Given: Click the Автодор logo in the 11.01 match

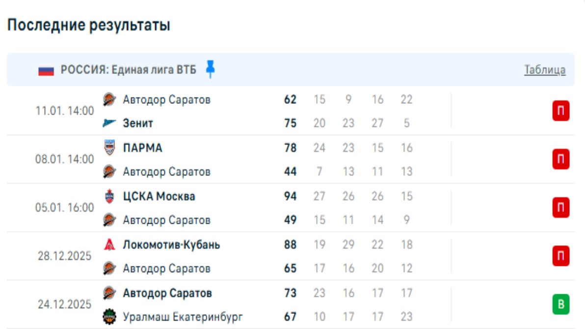Looking at the screenshot, I should pos(109,100).
